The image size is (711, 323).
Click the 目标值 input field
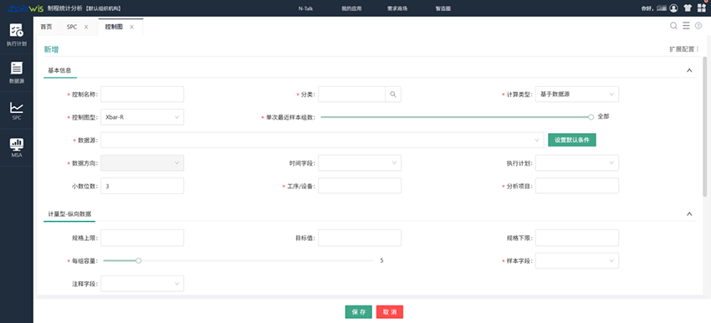tap(360, 238)
